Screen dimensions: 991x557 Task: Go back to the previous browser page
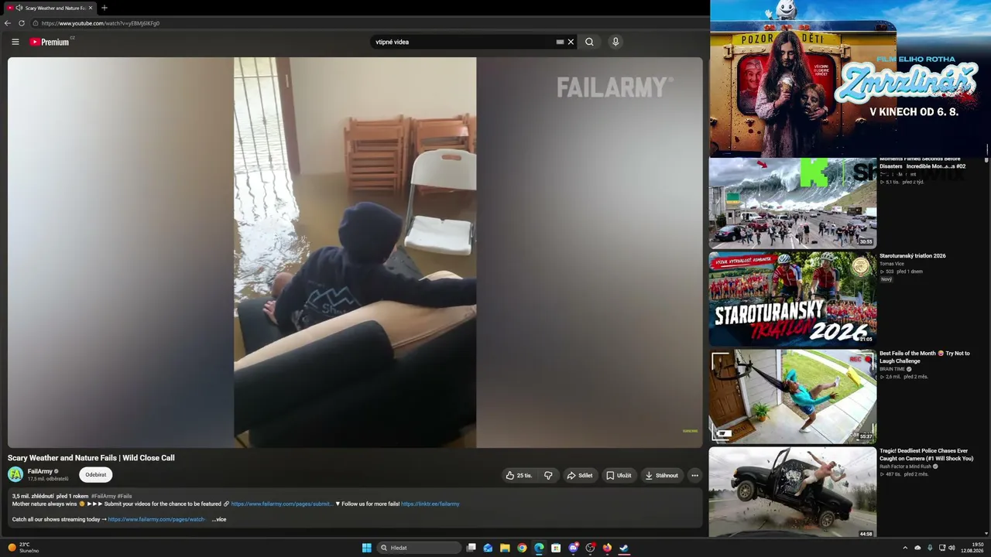8,23
